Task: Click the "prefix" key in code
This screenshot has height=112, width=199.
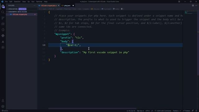Action: 66,38
